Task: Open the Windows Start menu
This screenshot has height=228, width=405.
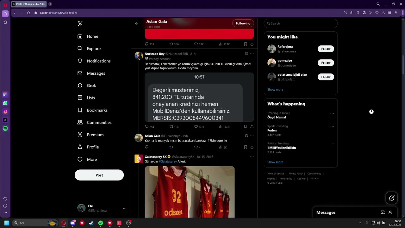Action: point(7,223)
